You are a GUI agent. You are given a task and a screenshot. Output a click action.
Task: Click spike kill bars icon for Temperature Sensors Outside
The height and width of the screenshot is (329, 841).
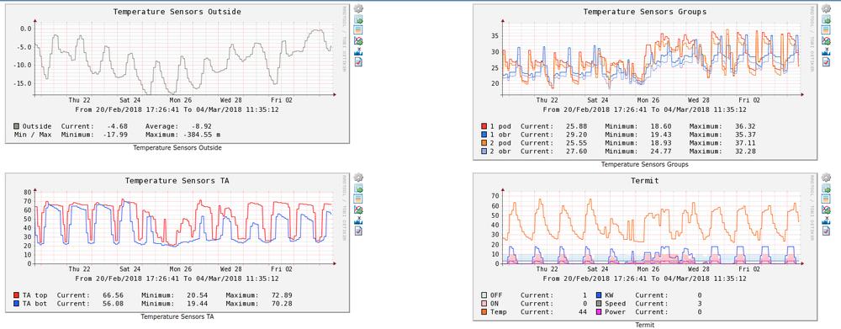[359, 51]
